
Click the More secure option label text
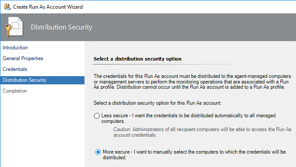coord(194,154)
